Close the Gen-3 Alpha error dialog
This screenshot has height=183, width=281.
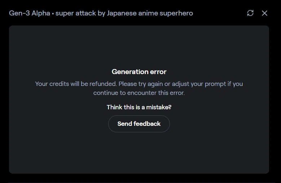tap(264, 13)
